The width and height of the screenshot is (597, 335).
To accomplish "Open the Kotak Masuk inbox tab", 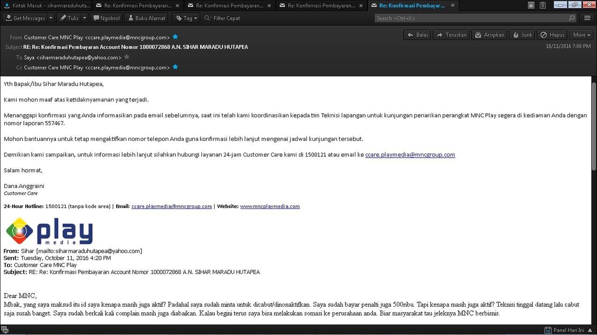I will (47, 6).
